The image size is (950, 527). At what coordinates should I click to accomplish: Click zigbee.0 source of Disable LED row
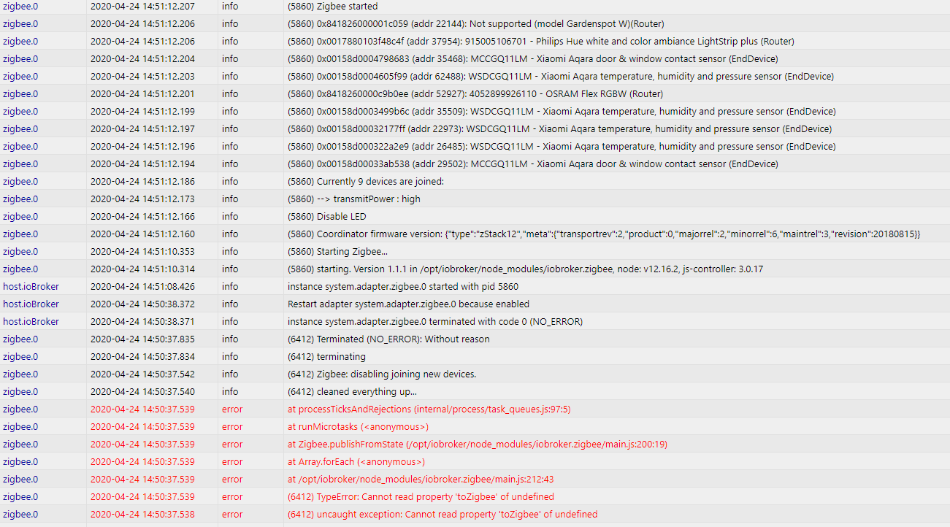[x=20, y=217]
